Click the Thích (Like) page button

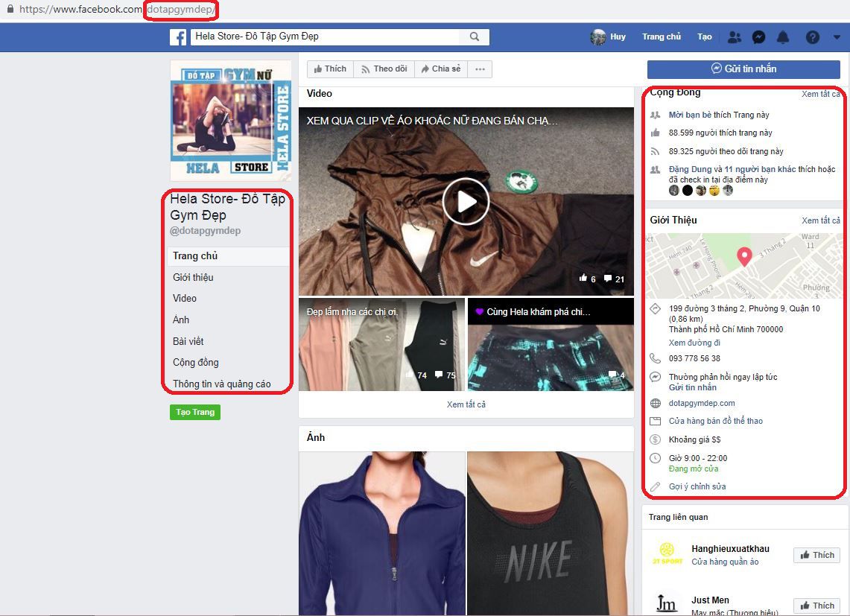point(330,69)
